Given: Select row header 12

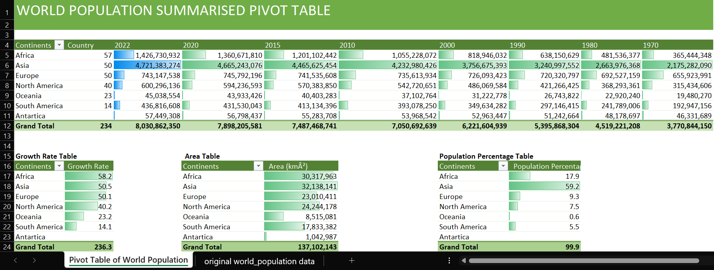Looking at the screenshot, I should coord(7,126).
